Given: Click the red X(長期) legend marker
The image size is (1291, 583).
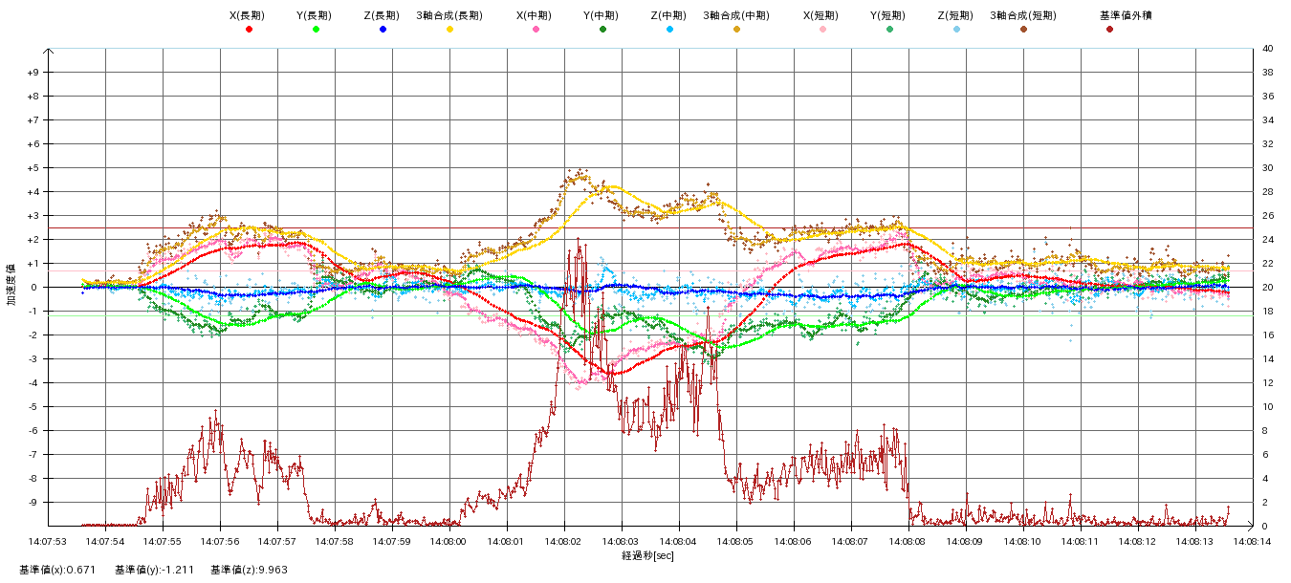Looking at the screenshot, I should [249, 30].
